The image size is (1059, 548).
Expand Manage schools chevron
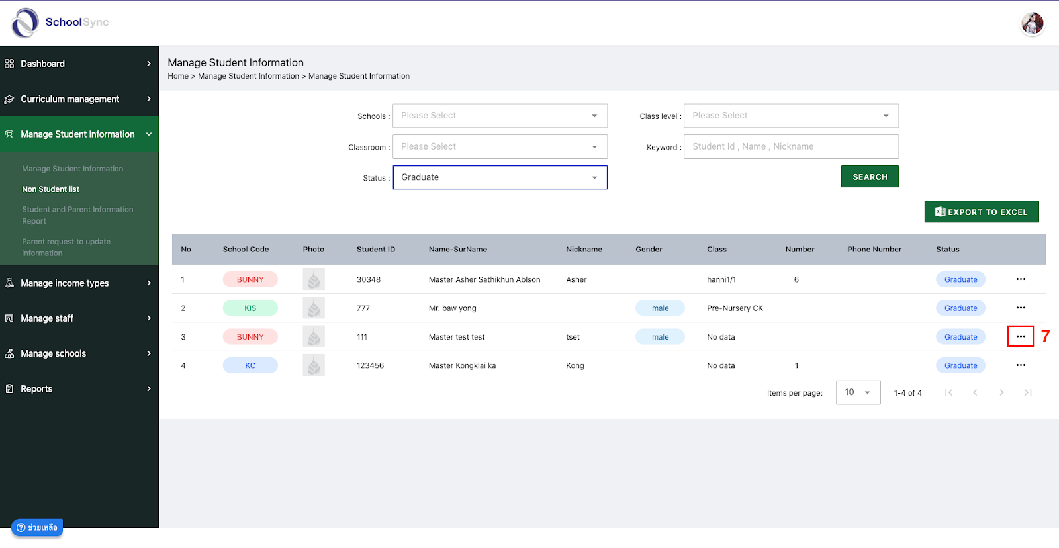(149, 353)
